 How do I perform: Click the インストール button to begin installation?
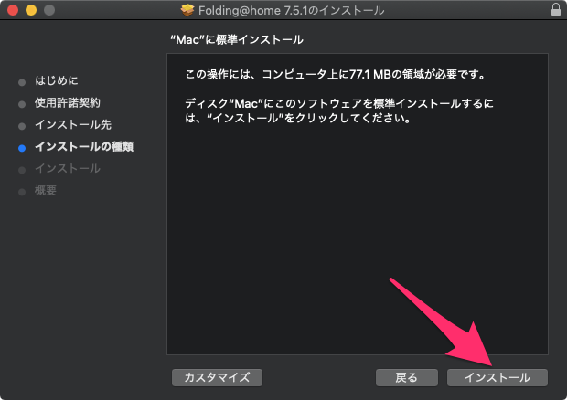[x=497, y=377]
